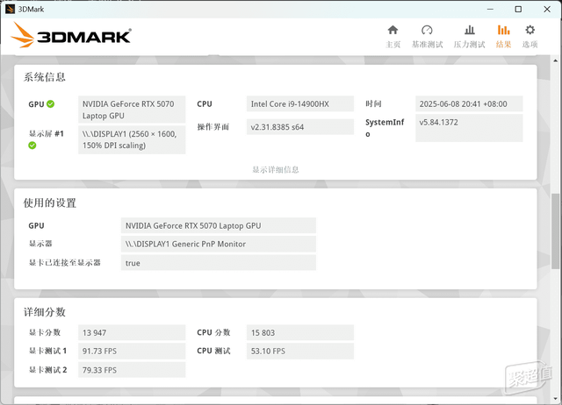Screen dimensions: 562x405
Task: Switch to the 基准测试 tab label
Action: tap(427, 45)
